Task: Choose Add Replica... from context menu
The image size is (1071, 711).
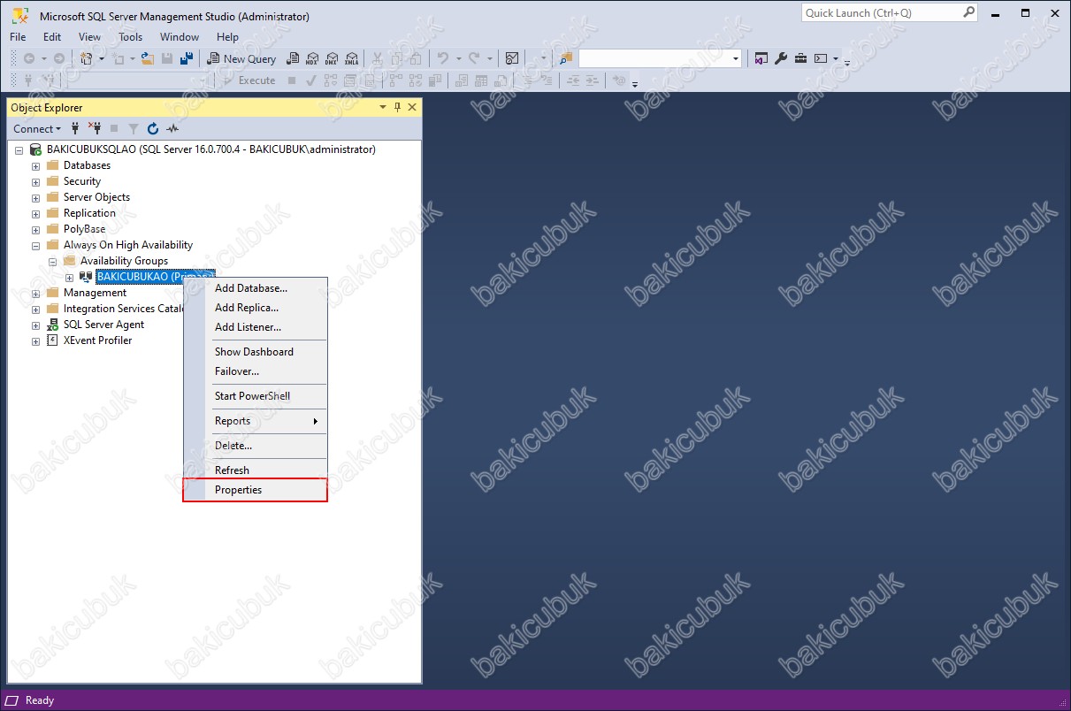Action: click(255, 308)
